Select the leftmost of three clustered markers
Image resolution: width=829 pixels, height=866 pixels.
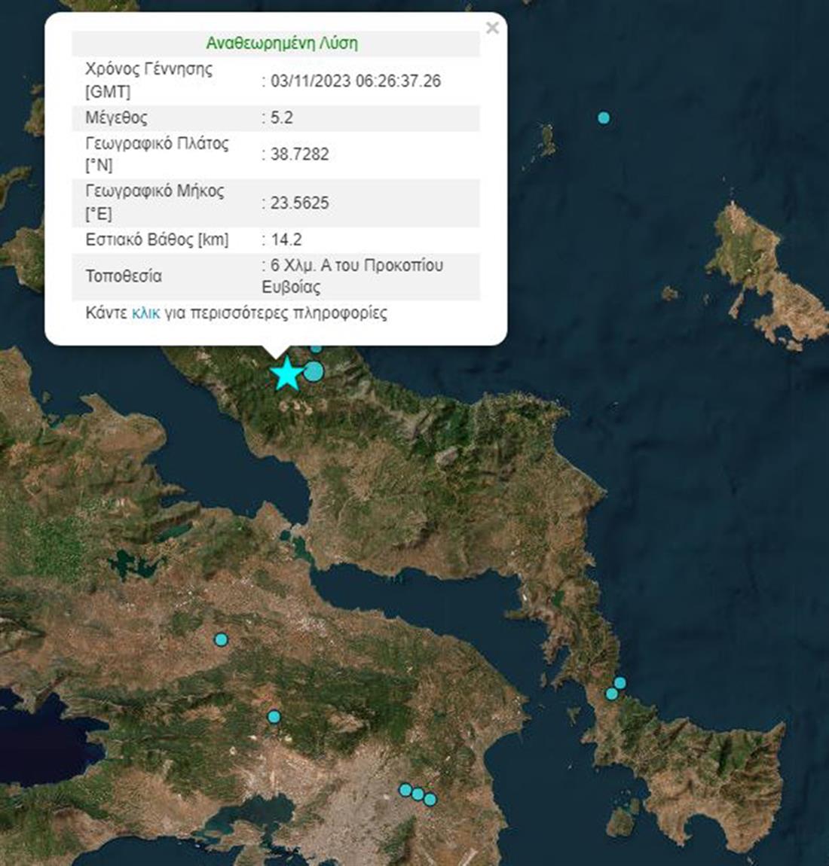click(405, 789)
